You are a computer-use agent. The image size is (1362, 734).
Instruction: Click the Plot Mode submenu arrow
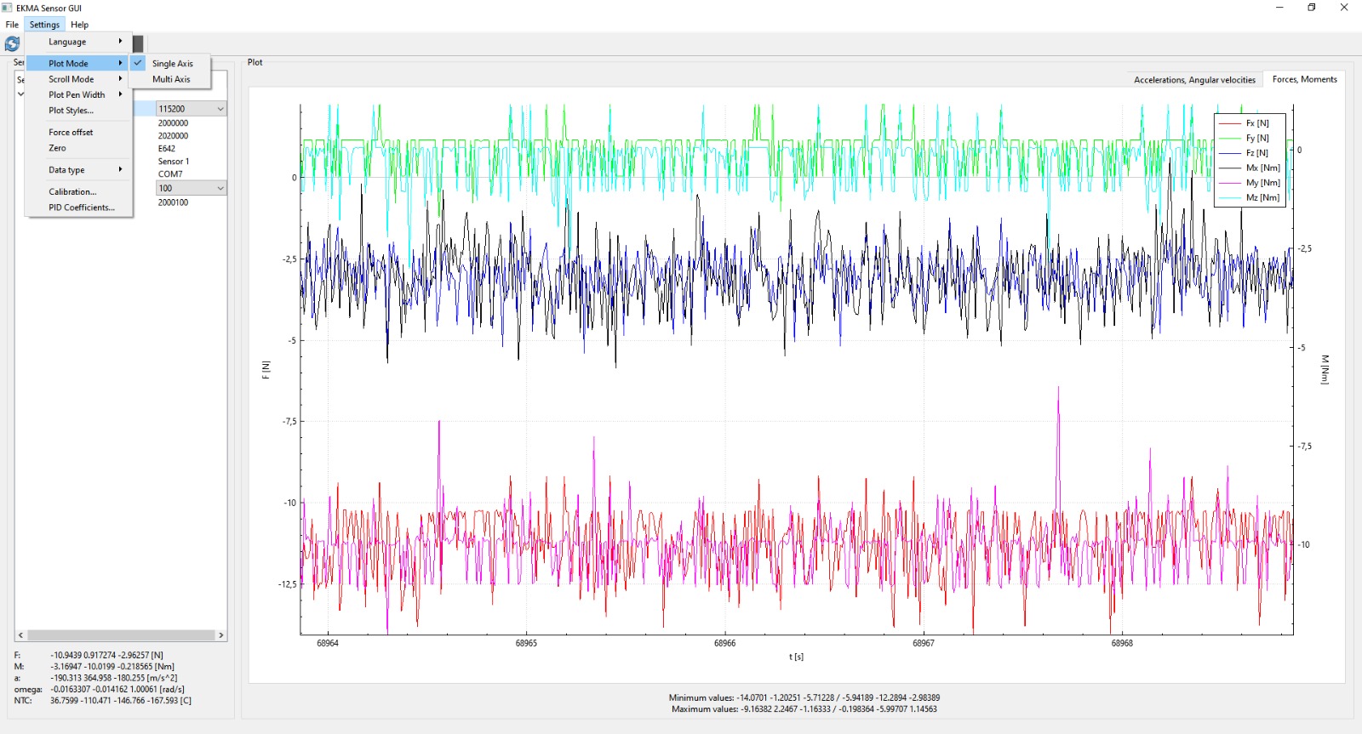coord(120,63)
